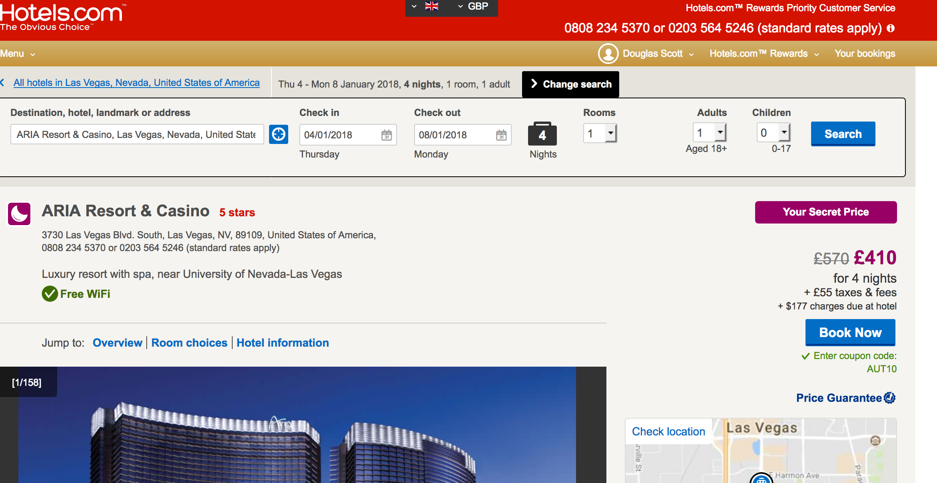937x483 pixels.
Task: Jump to Overview section
Action: (117, 343)
